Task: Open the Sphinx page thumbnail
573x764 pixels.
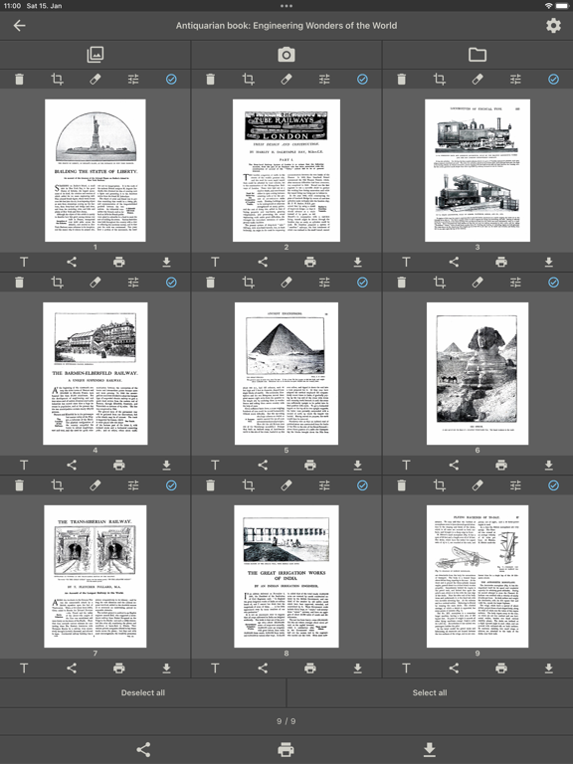Action: (x=477, y=373)
